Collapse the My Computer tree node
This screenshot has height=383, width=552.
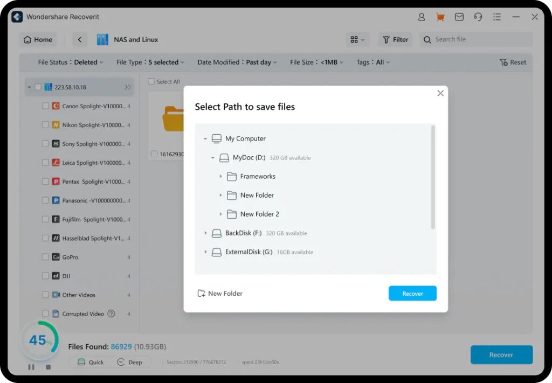(x=205, y=139)
